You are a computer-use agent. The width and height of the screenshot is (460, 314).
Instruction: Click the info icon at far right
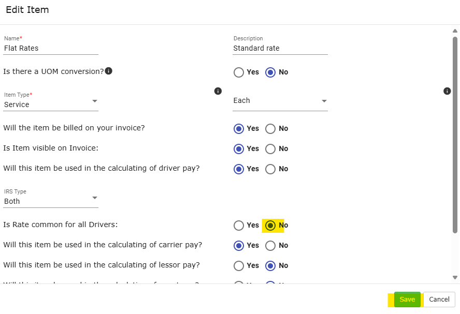[447, 91]
